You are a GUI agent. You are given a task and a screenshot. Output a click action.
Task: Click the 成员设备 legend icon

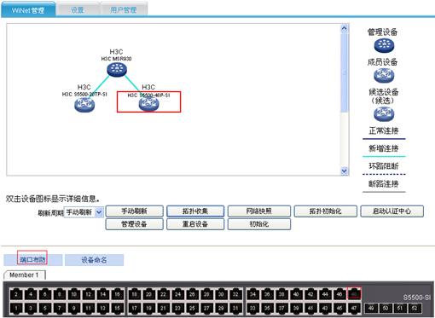(x=384, y=76)
